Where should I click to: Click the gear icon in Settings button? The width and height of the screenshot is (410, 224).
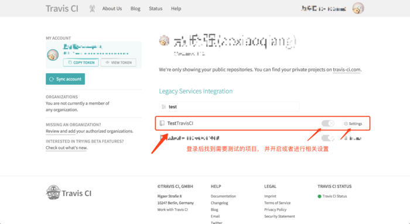pyautogui.click(x=346, y=123)
